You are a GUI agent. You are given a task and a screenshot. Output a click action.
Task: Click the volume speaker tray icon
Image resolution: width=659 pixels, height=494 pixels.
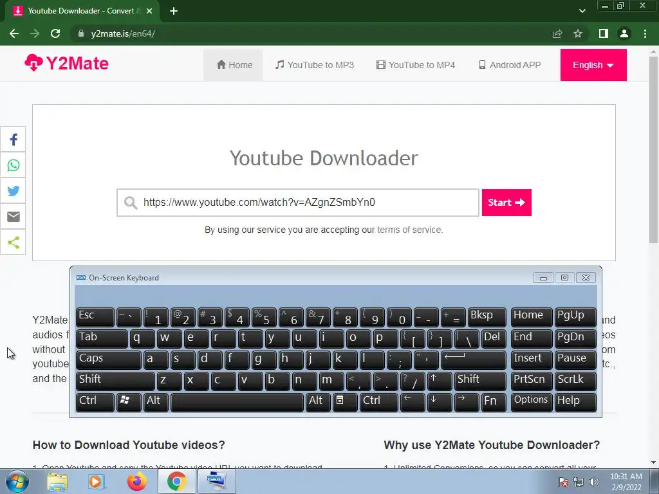594,482
